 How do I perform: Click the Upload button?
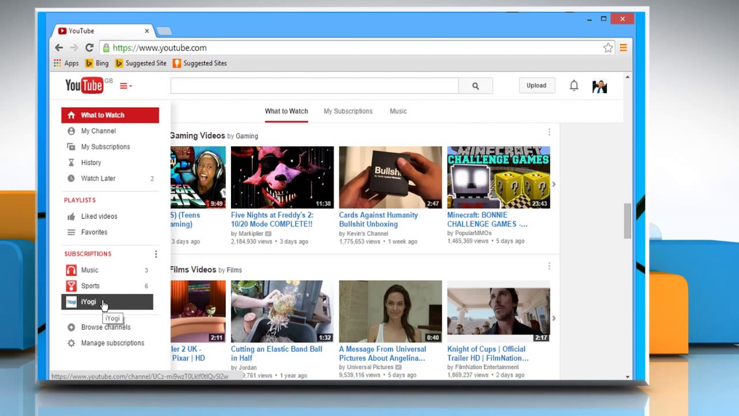tap(536, 86)
